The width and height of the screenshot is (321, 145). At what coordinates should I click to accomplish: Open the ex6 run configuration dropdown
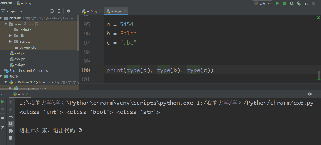[x=262, y=3]
